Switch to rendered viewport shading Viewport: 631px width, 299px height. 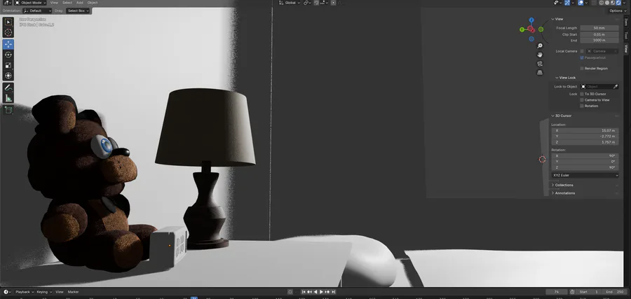618,2
